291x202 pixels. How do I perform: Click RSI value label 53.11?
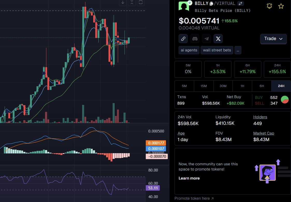[153, 188]
